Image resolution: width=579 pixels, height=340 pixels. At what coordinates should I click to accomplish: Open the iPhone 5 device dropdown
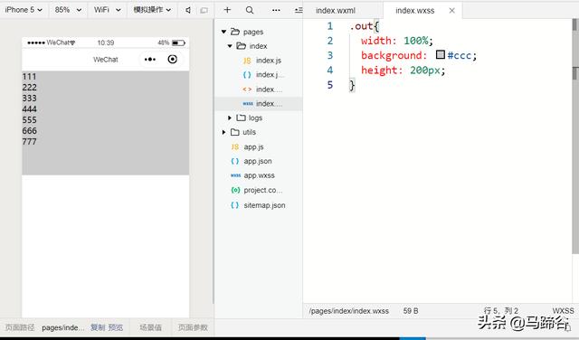[24, 10]
